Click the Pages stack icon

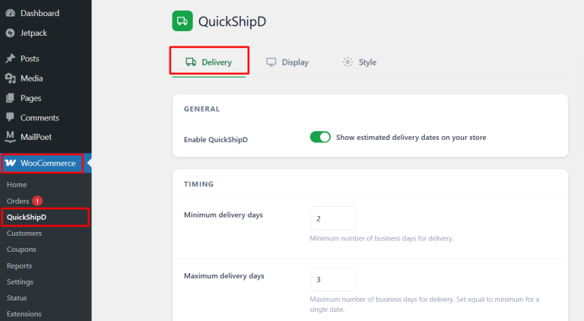click(11, 98)
